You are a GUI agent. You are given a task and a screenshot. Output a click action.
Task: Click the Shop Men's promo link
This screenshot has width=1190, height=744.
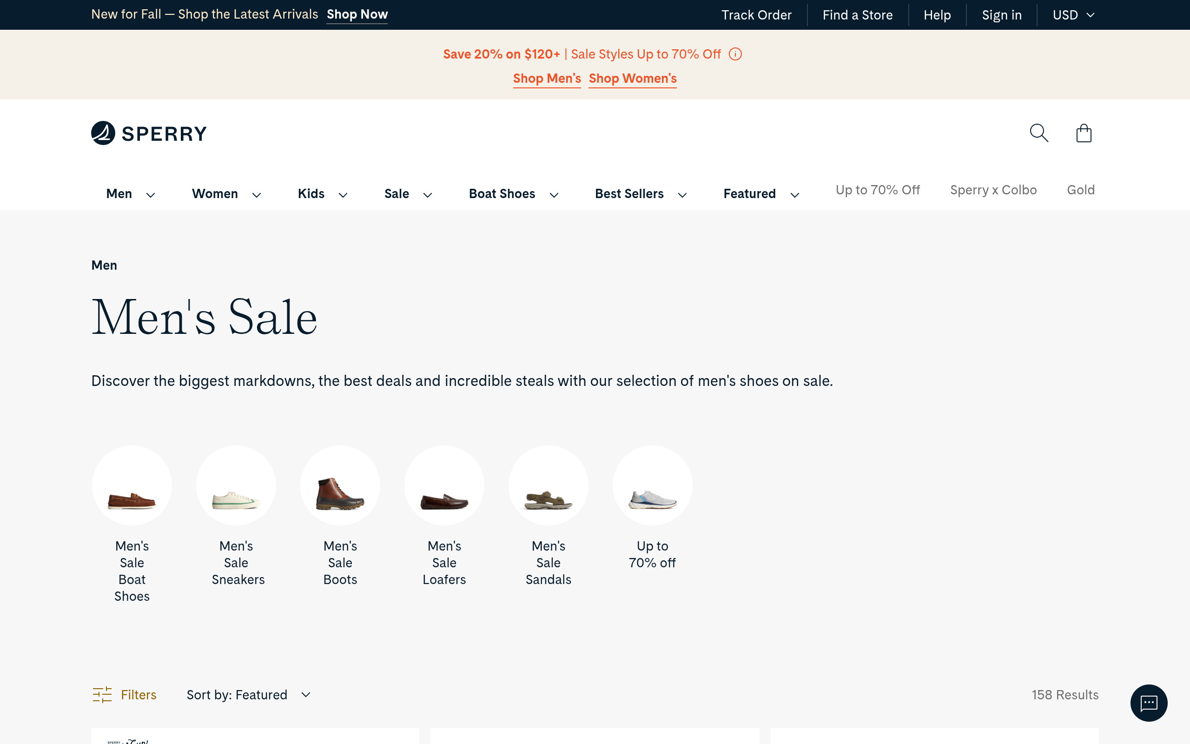[x=547, y=79]
